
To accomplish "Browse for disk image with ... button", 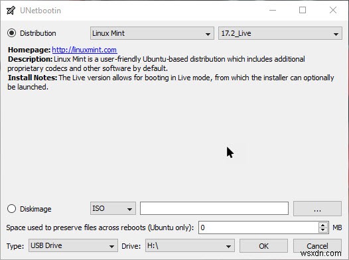I will point(317,209).
